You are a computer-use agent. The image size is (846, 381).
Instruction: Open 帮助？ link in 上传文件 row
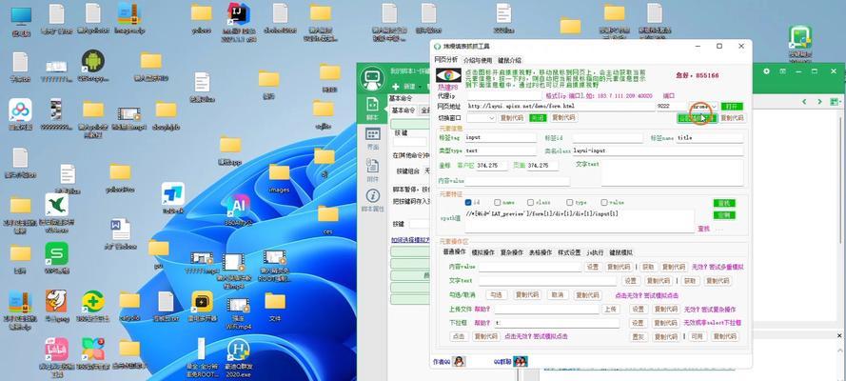coord(482,310)
